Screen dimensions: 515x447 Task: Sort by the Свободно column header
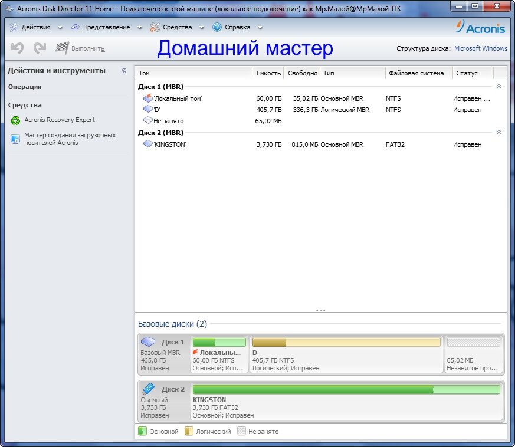(x=303, y=73)
